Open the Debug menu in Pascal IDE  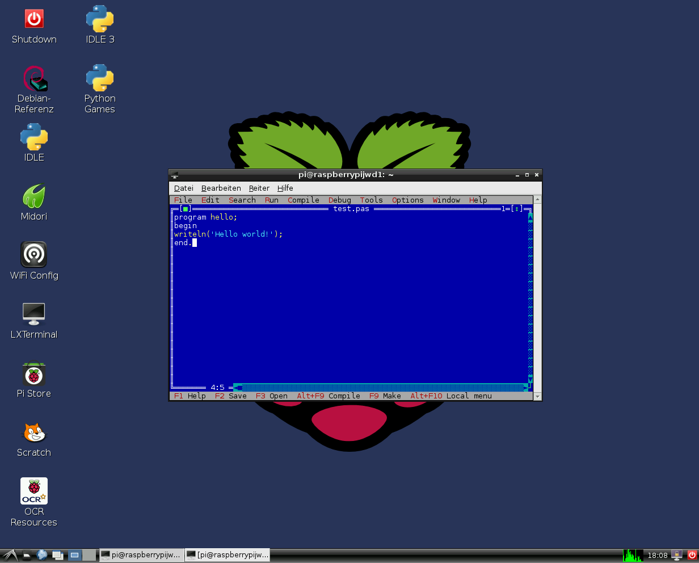340,200
